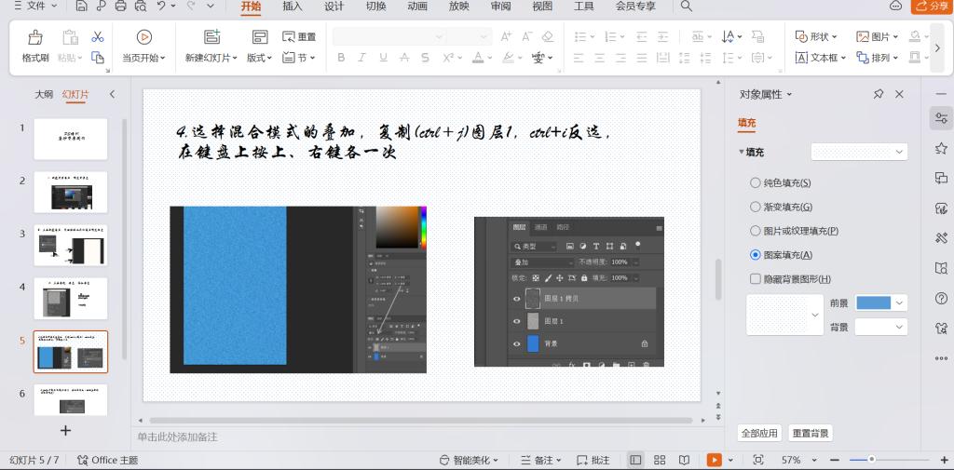Switch to slide sorter view icon
This screenshot has height=470, width=954.
[x=660, y=460]
